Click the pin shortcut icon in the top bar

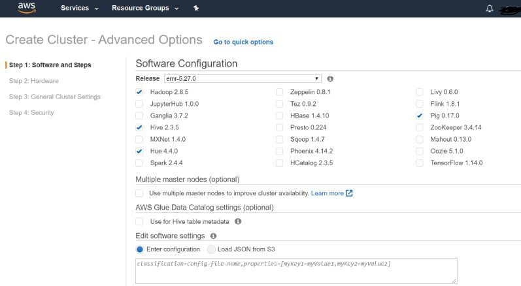coord(196,8)
